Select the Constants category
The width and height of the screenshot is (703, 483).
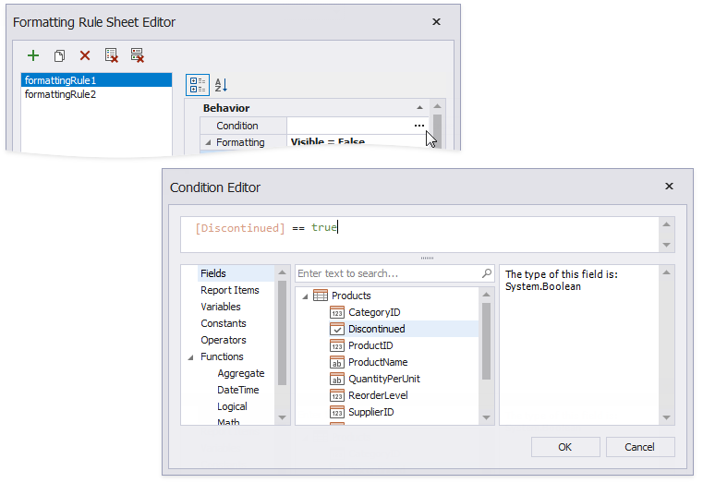pyautogui.click(x=224, y=323)
